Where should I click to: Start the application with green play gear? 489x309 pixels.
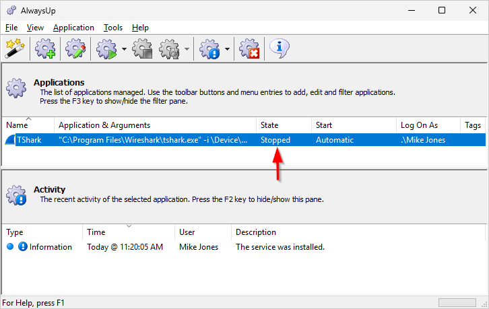click(x=106, y=48)
